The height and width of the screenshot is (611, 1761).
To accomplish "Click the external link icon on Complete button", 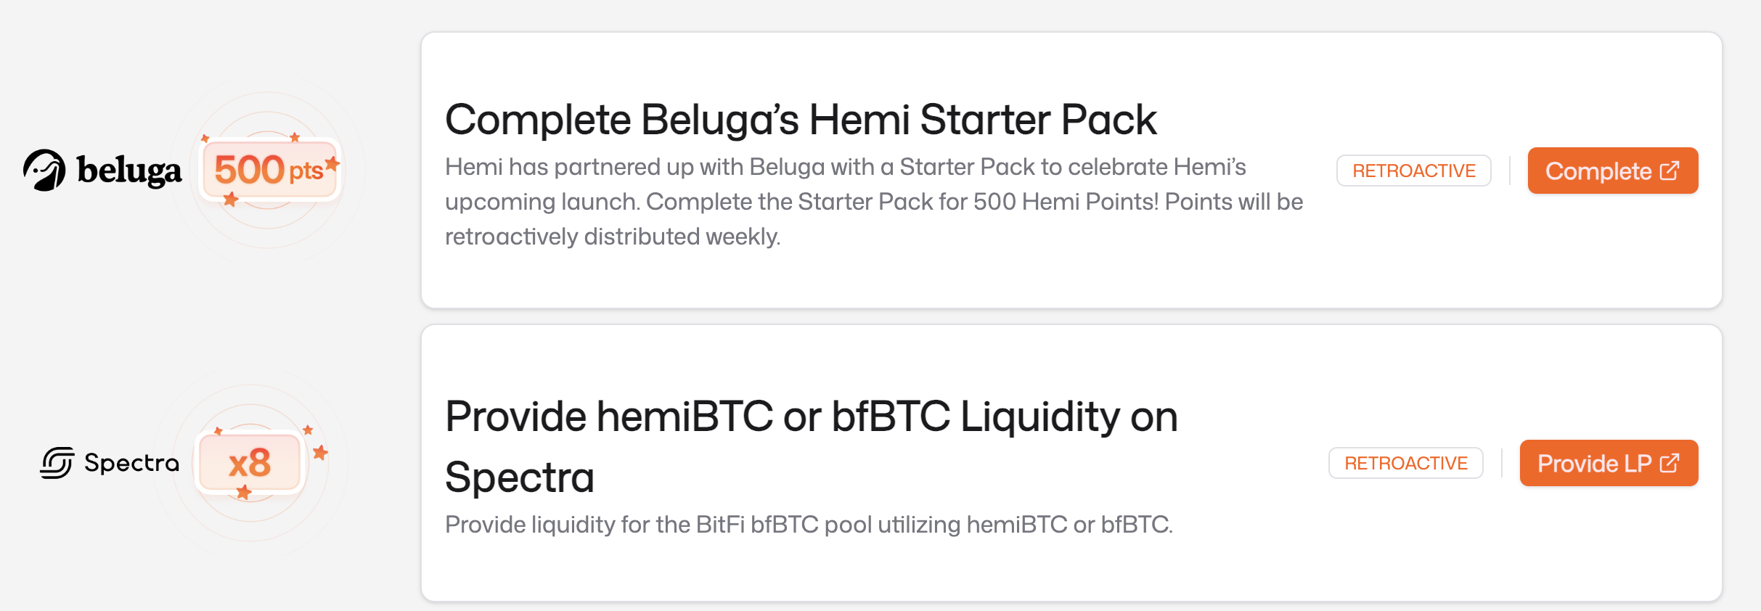I will pyautogui.click(x=1671, y=169).
